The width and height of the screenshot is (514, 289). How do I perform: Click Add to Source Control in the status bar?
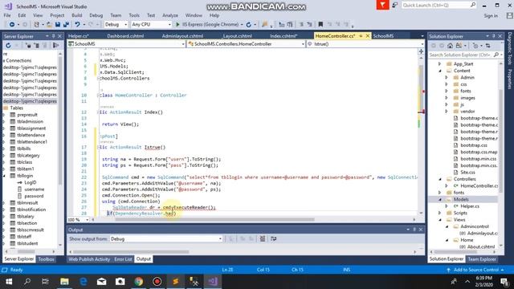tap(475, 270)
